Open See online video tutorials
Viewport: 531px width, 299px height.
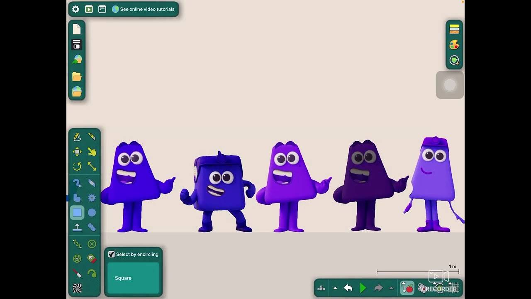click(x=143, y=9)
